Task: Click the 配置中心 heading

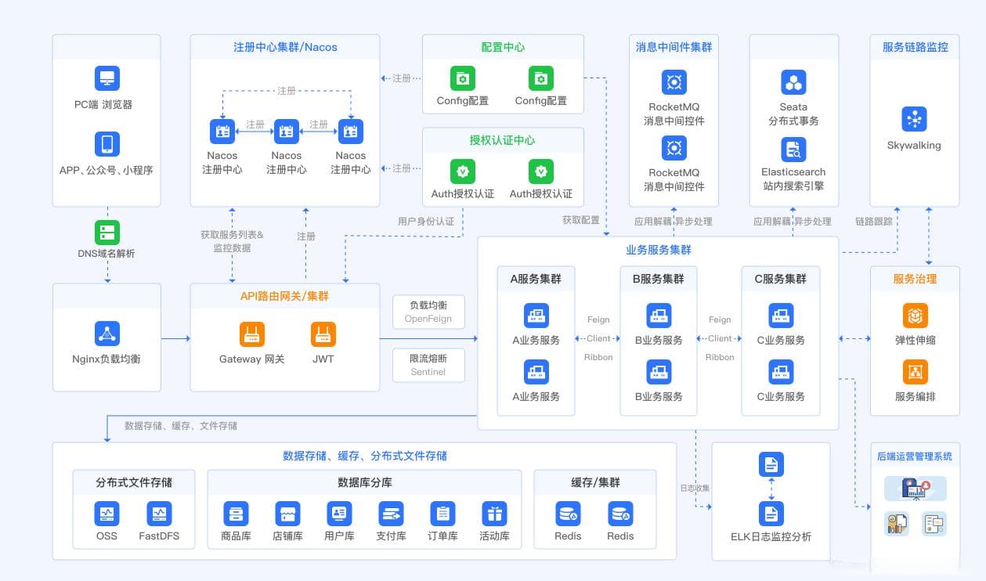Action: click(x=503, y=47)
